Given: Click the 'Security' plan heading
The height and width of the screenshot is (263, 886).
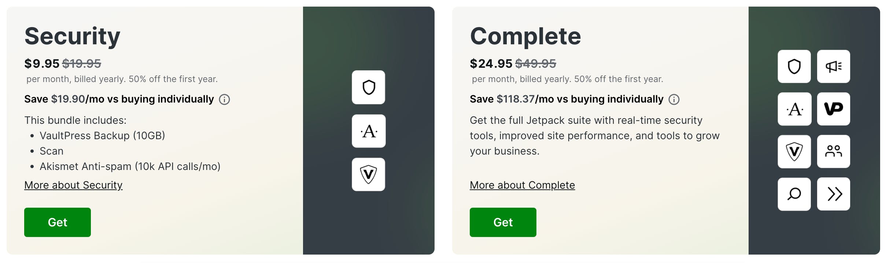Looking at the screenshot, I should click(x=72, y=36).
